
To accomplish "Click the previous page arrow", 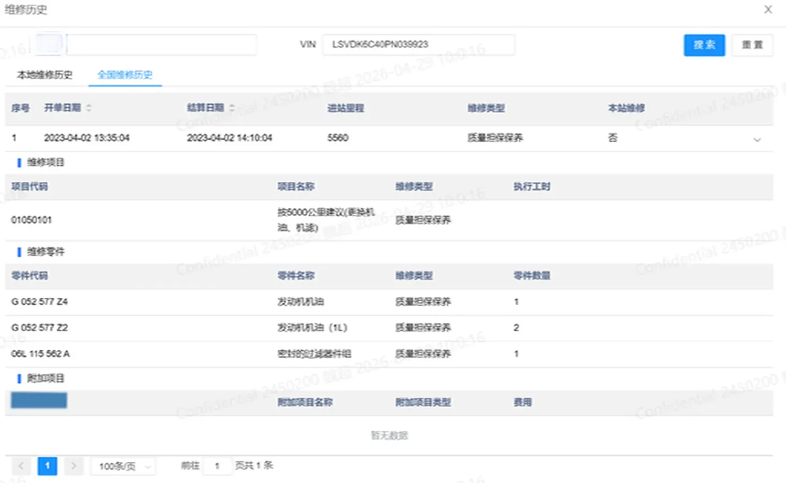I will pyautogui.click(x=20, y=466).
